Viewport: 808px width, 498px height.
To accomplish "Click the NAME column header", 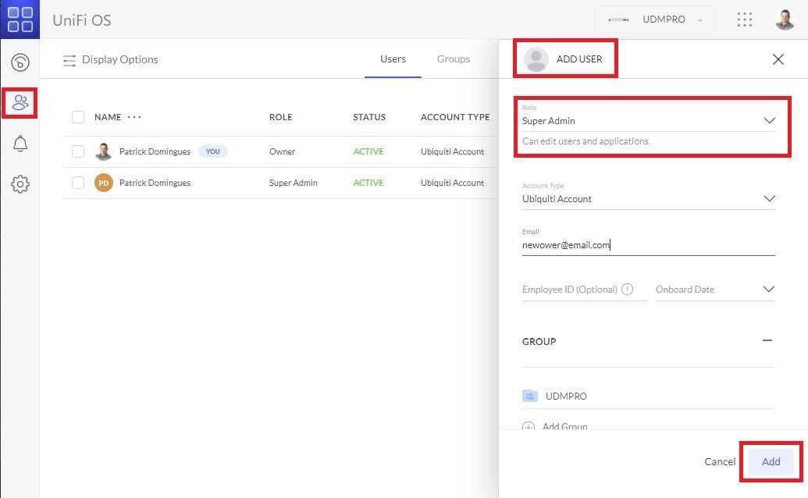I will pos(108,117).
